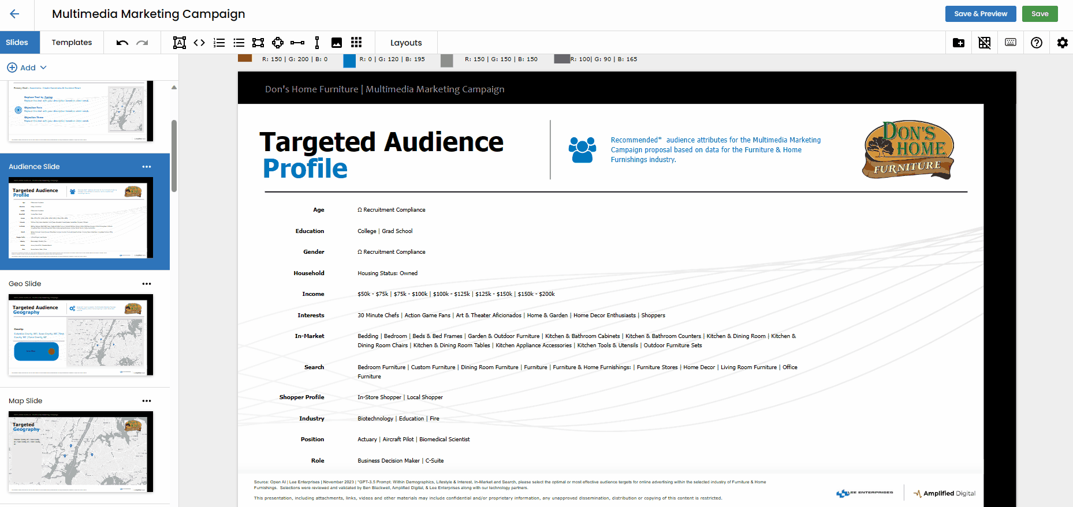Open the code embed tool
The height and width of the screenshot is (507, 1073).
[x=199, y=43]
